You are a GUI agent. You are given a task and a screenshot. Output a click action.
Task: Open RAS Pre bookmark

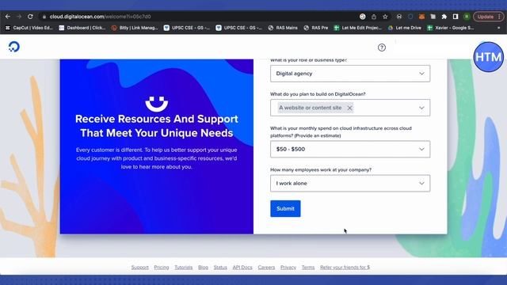coord(316,28)
